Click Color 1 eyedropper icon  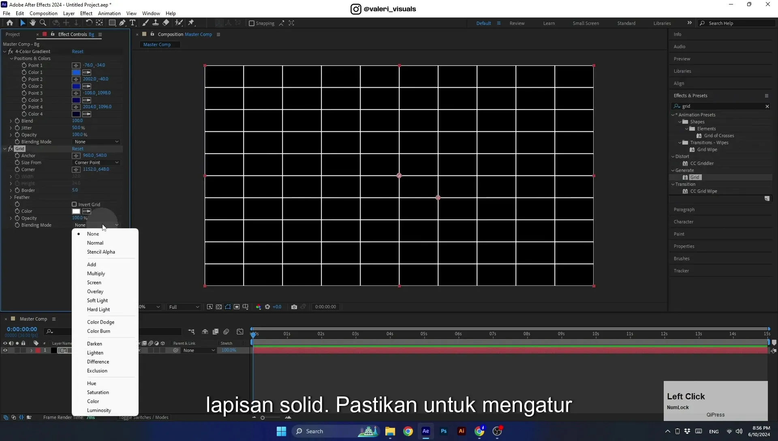pyautogui.click(x=87, y=73)
